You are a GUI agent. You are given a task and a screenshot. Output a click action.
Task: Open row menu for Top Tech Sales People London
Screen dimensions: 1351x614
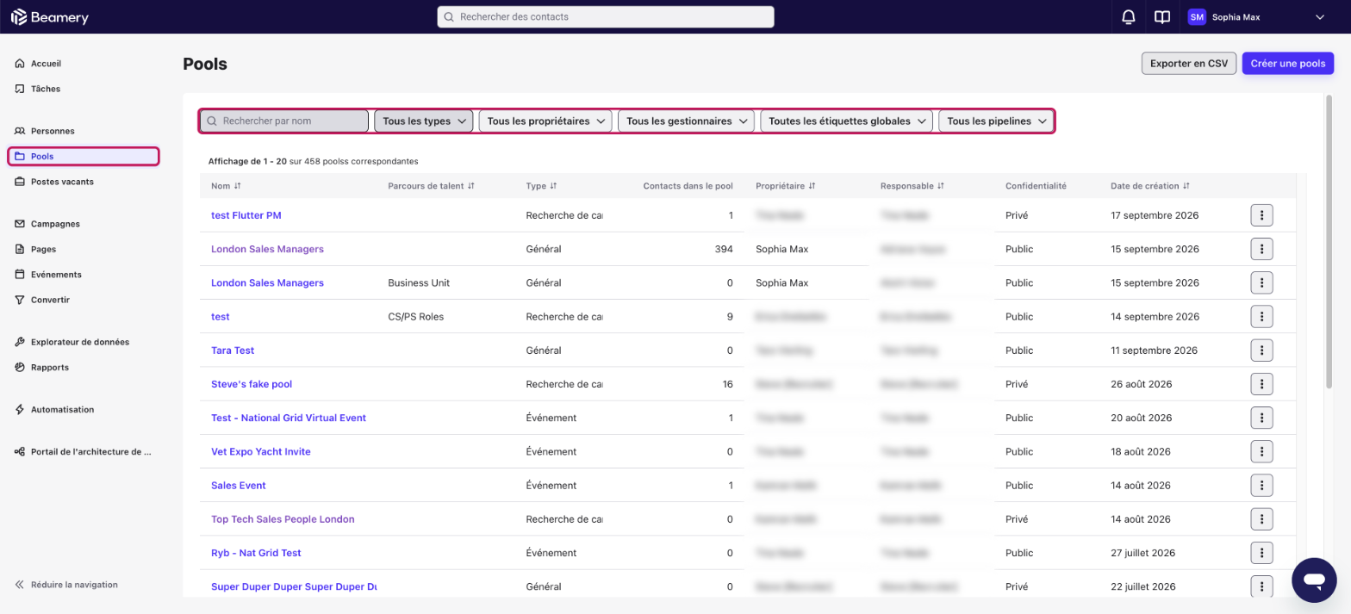pyautogui.click(x=1261, y=519)
